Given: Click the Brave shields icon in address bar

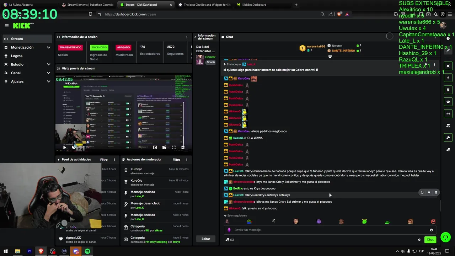Looking at the screenshot, I should click(339, 14).
